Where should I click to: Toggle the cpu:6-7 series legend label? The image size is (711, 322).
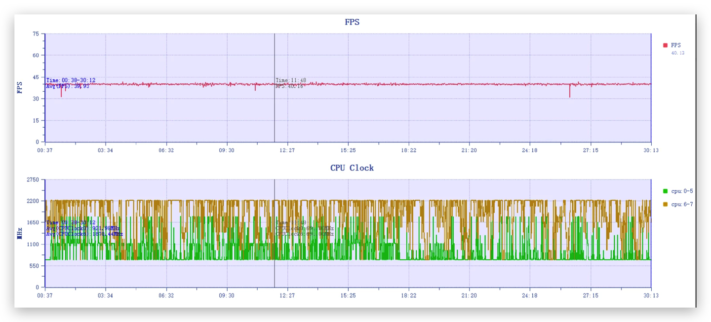pos(682,204)
